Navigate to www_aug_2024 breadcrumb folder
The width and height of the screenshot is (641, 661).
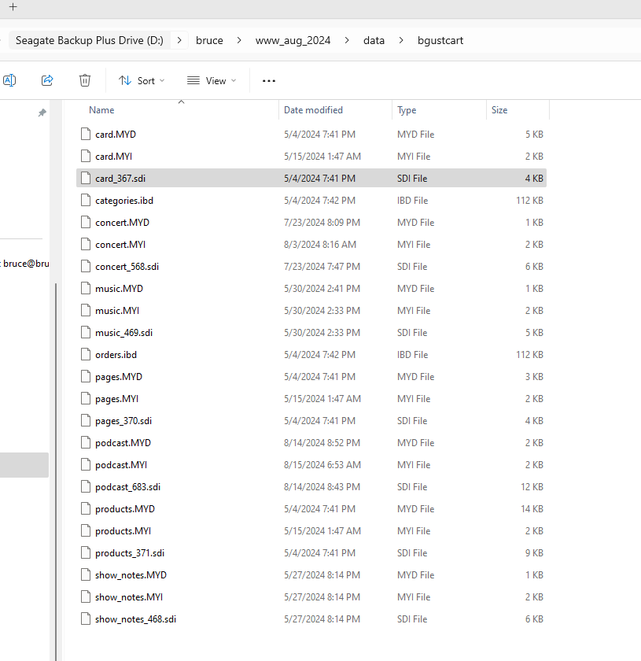coord(293,40)
